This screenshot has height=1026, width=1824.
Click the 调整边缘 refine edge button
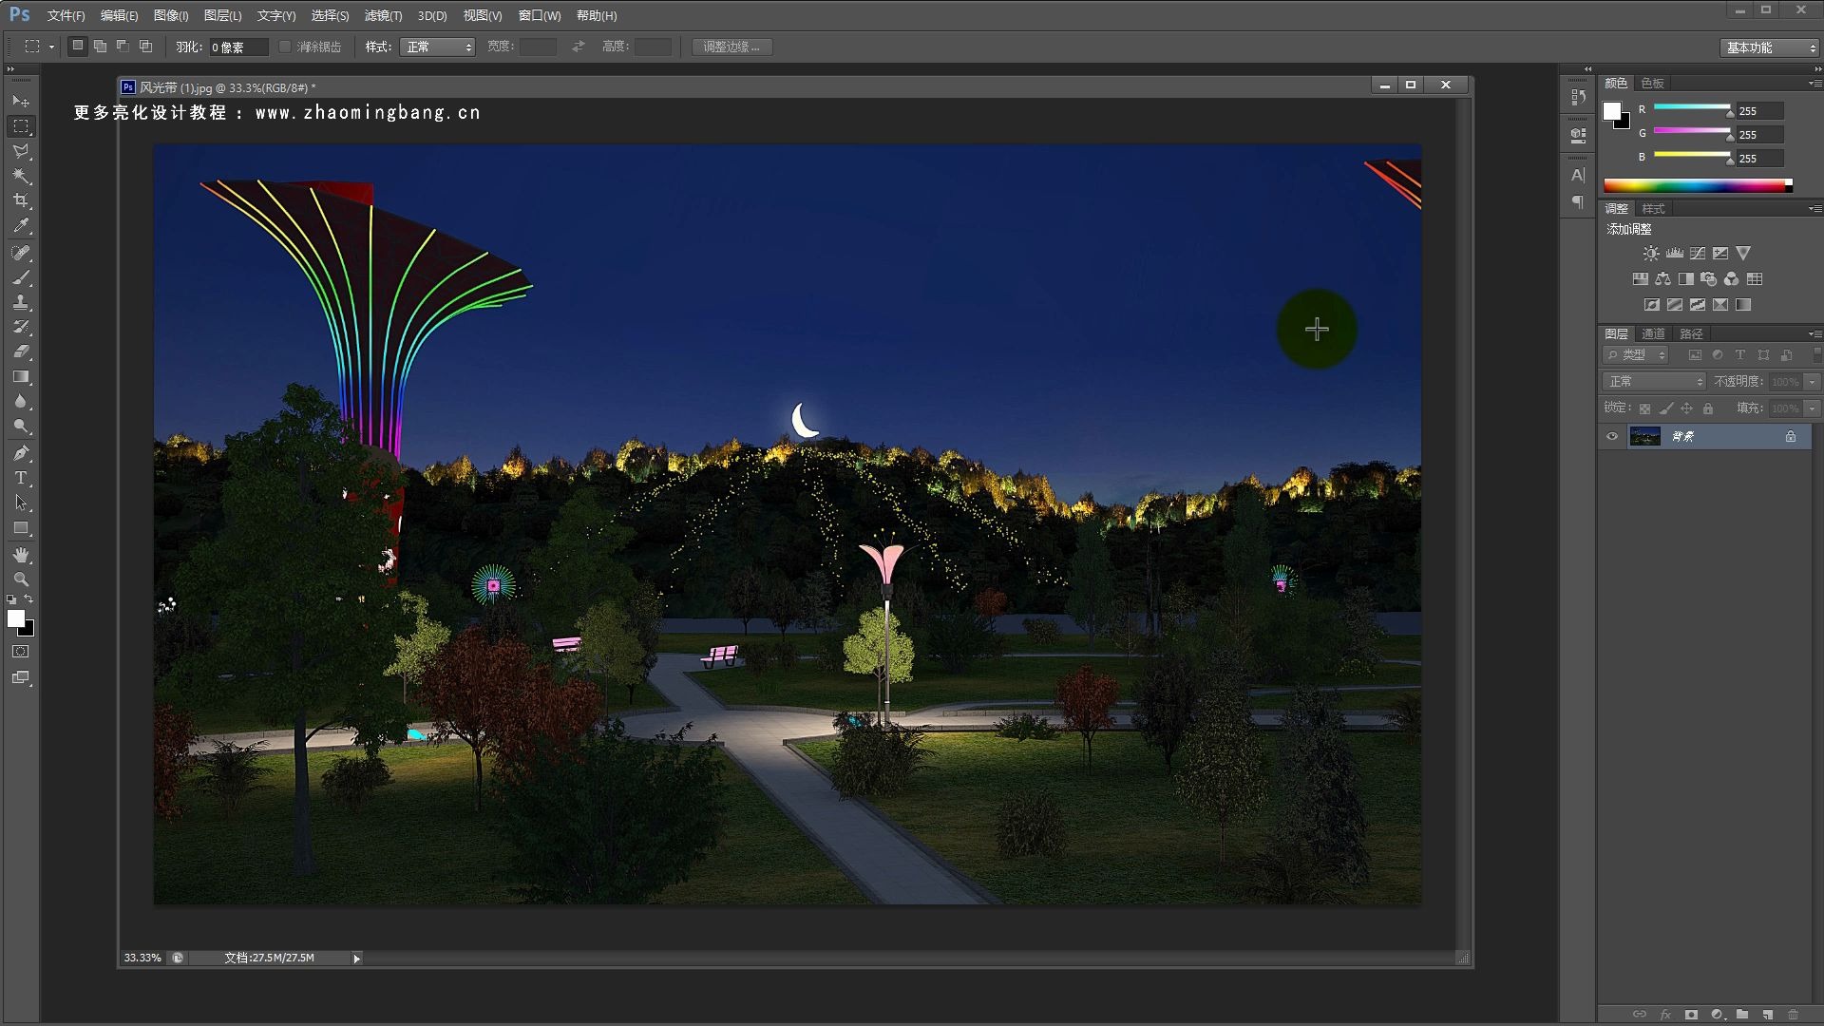point(731,47)
